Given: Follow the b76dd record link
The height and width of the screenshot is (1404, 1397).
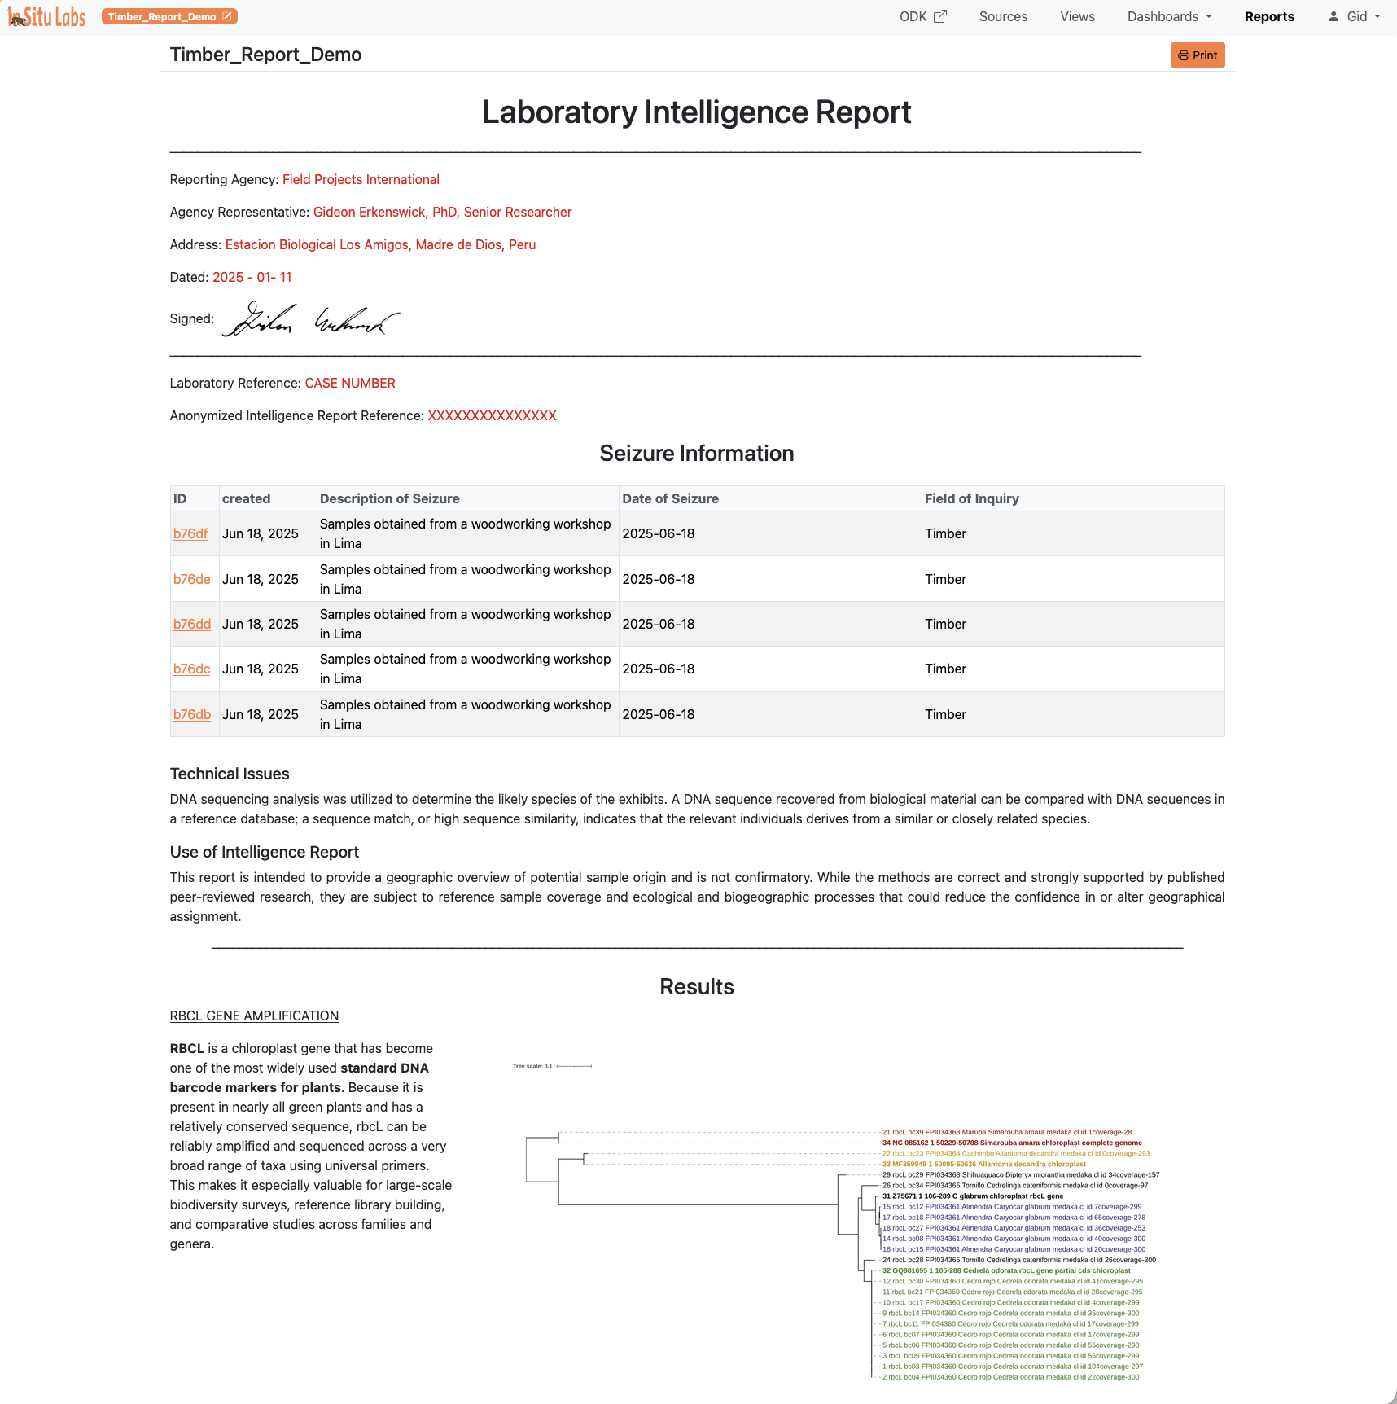Looking at the screenshot, I should pyautogui.click(x=191, y=624).
